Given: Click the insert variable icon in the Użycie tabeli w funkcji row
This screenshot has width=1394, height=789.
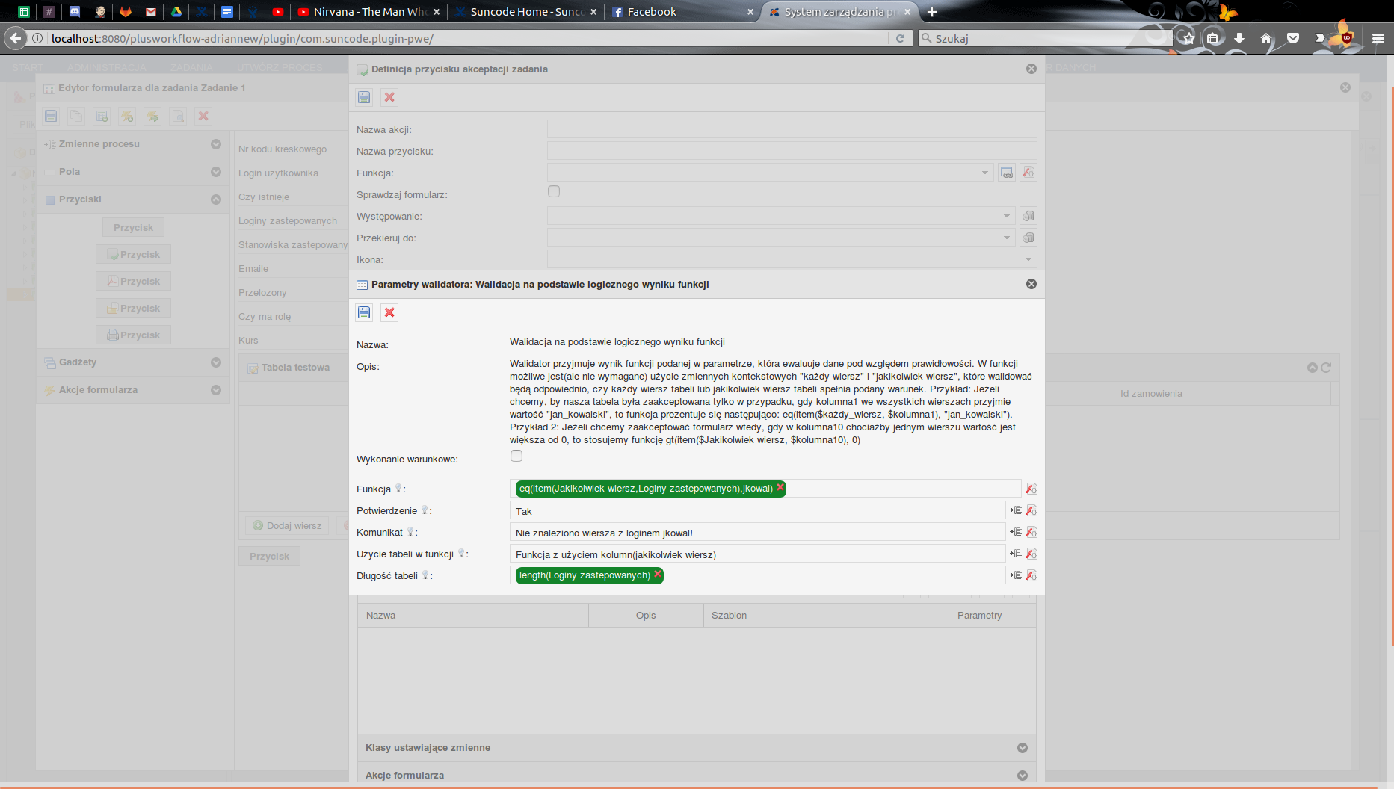Looking at the screenshot, I should click(x=1015, y=554).
